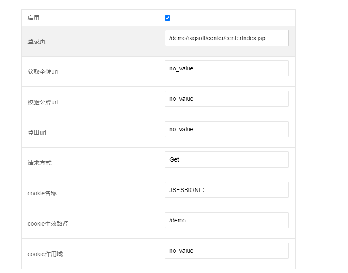Click the 获取令牌url label
This screenshot has width=348, height=273.
(x=43, y=72)
